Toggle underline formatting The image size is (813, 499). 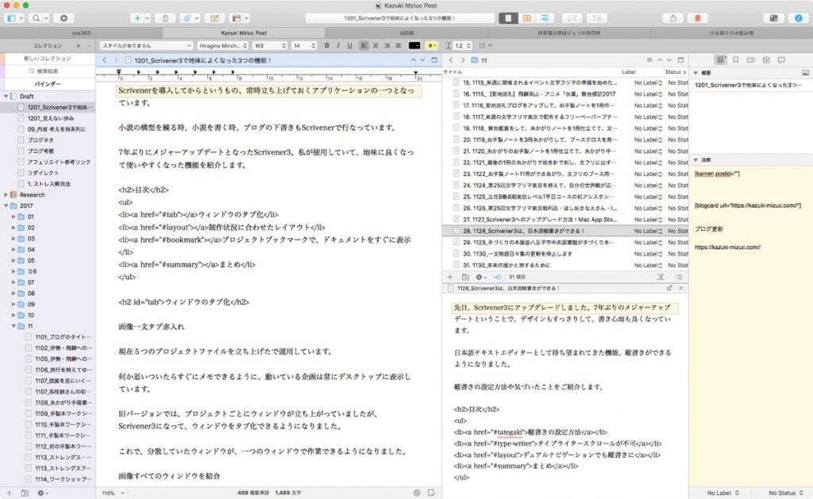click(x=349, y=45)
